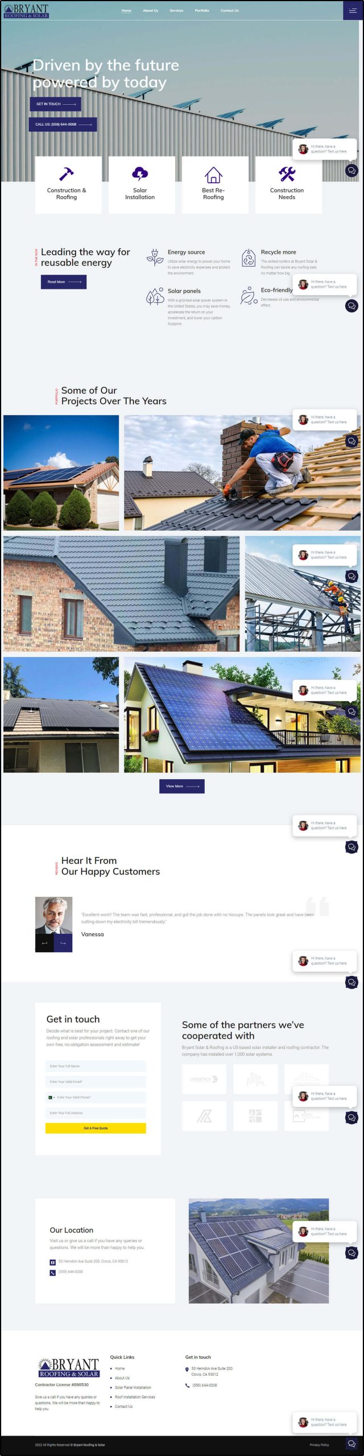Click the Energy source plug-leaf icon

pyautogui.click(x=155, y=257)
